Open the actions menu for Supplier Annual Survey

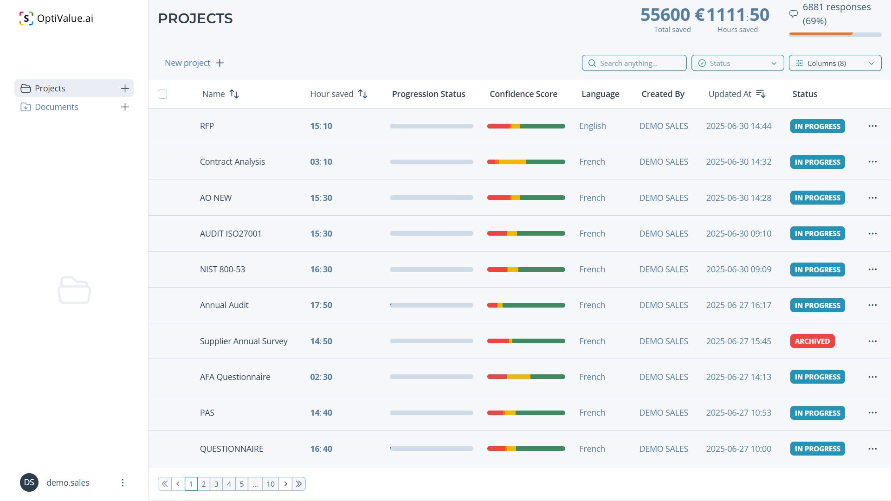pyautogui.click(x=873, y=341)
